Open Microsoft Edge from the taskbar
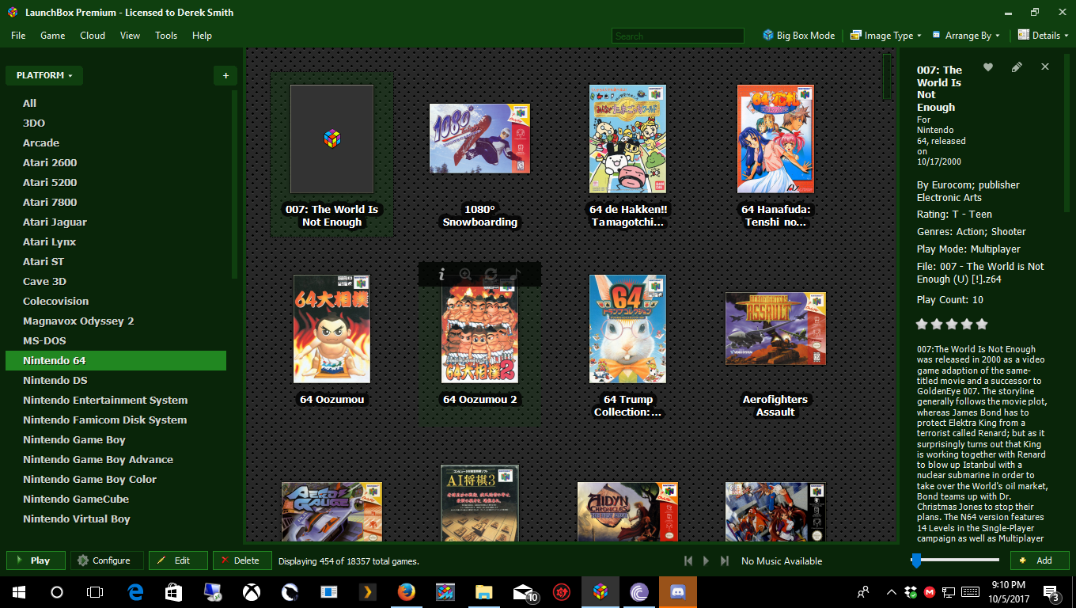1076x608 pixels. [135, 592]
